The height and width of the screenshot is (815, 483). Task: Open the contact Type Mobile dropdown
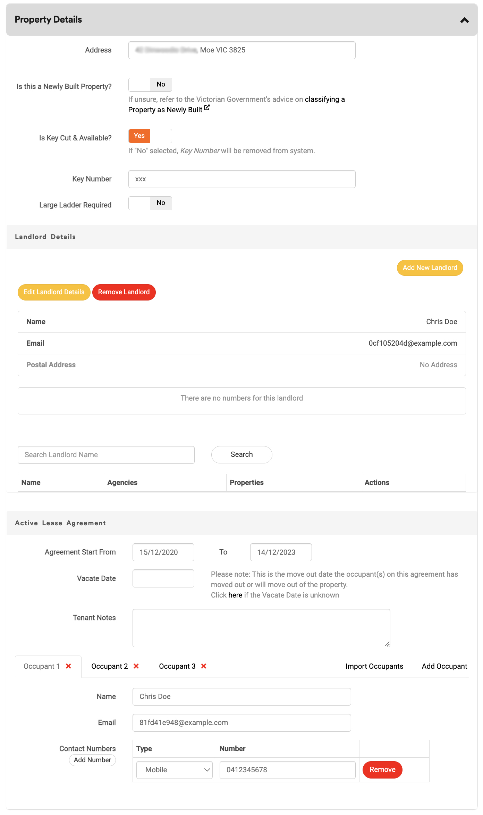pos(174,770)
